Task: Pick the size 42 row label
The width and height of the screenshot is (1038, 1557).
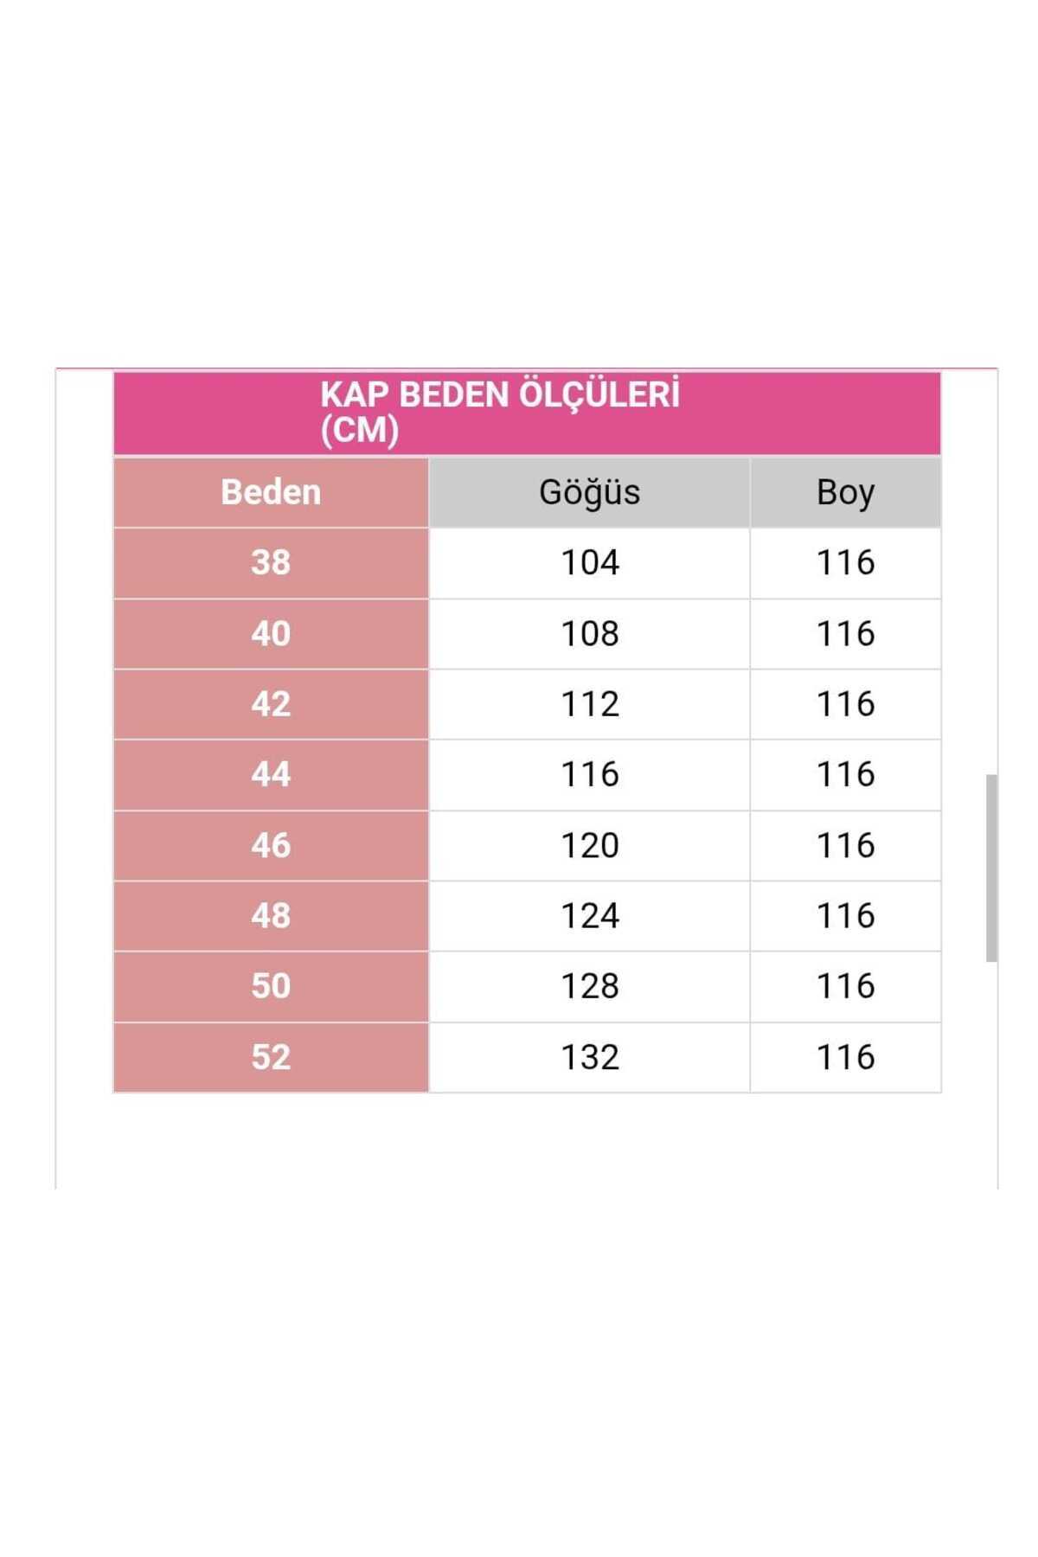Action: coord(271,704)
